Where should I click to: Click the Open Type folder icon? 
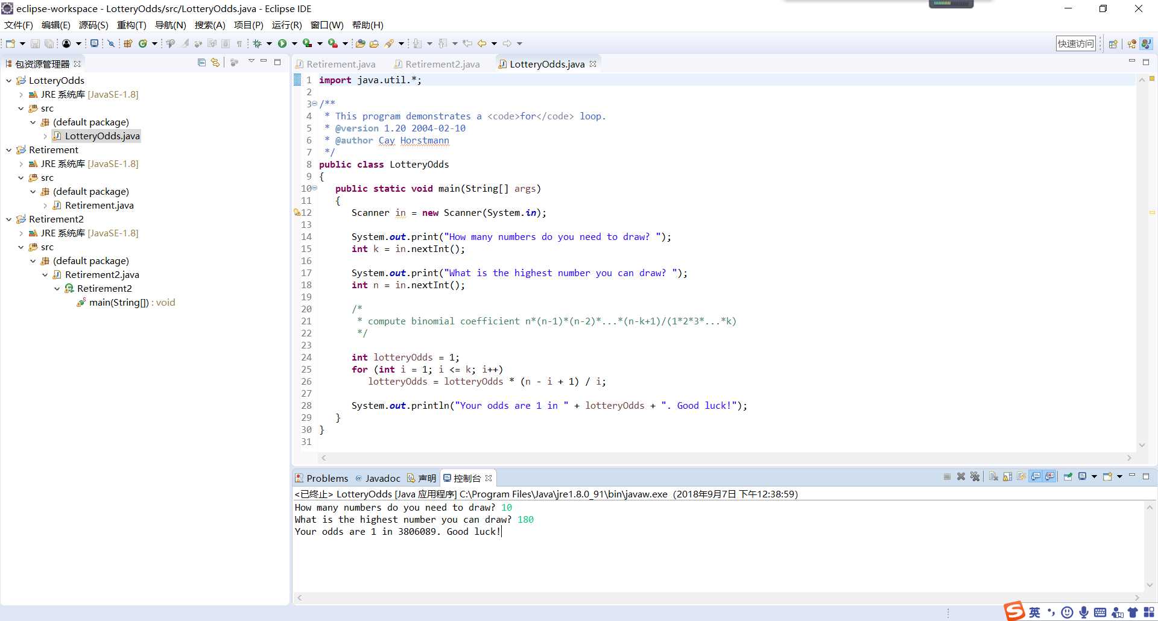point(360,43)
